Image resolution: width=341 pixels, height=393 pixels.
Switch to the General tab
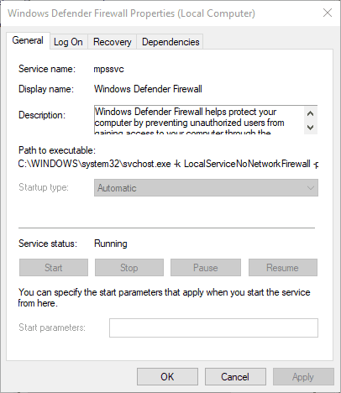point(28,40)
